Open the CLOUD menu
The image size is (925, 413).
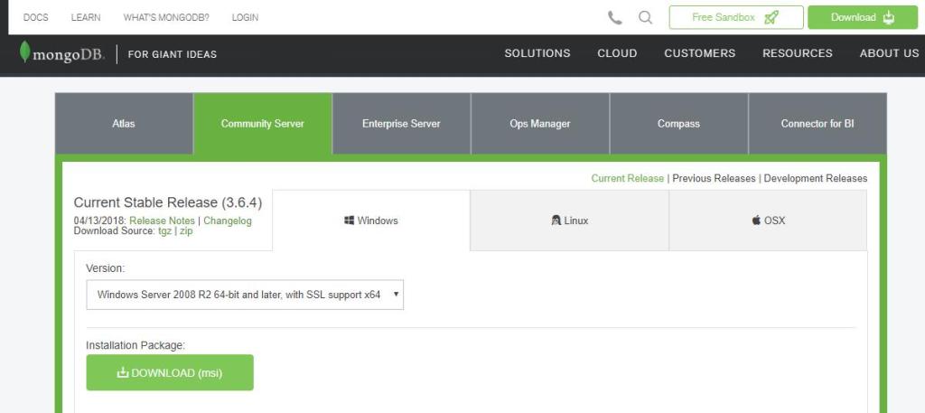click(617, 53)
